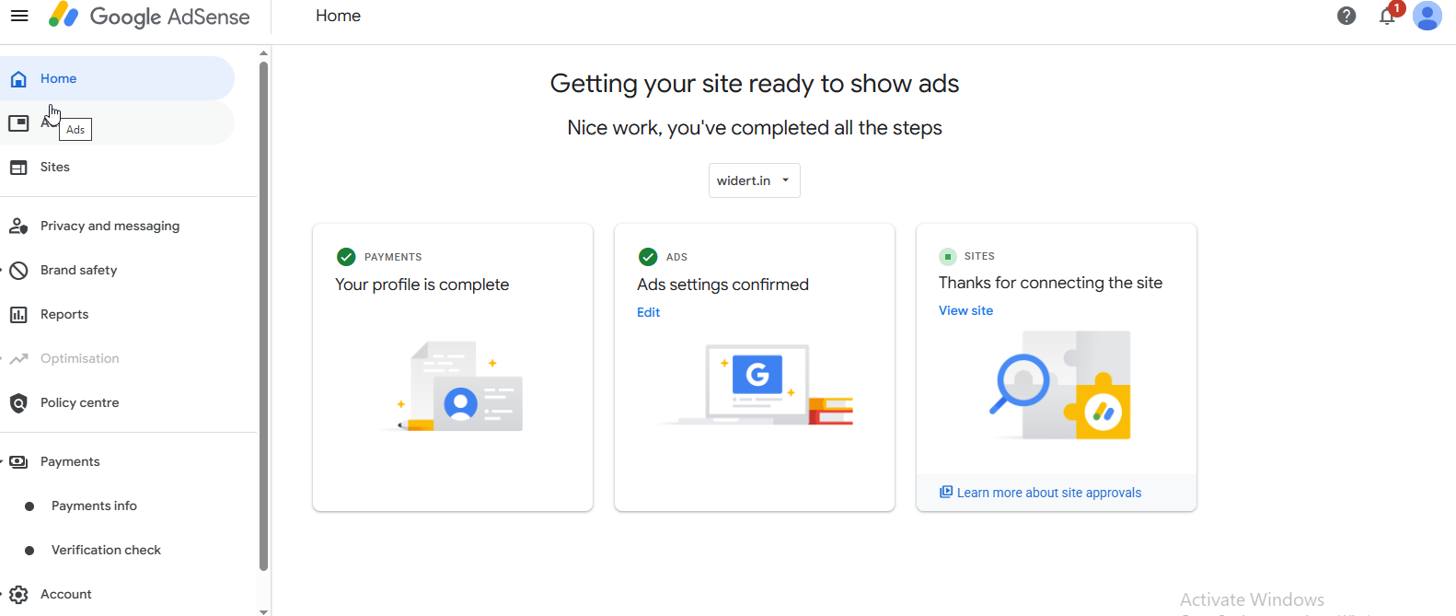Screen dimensions: 1456x616
Task: Click the learn more book icon
Action: pos(946,492)
